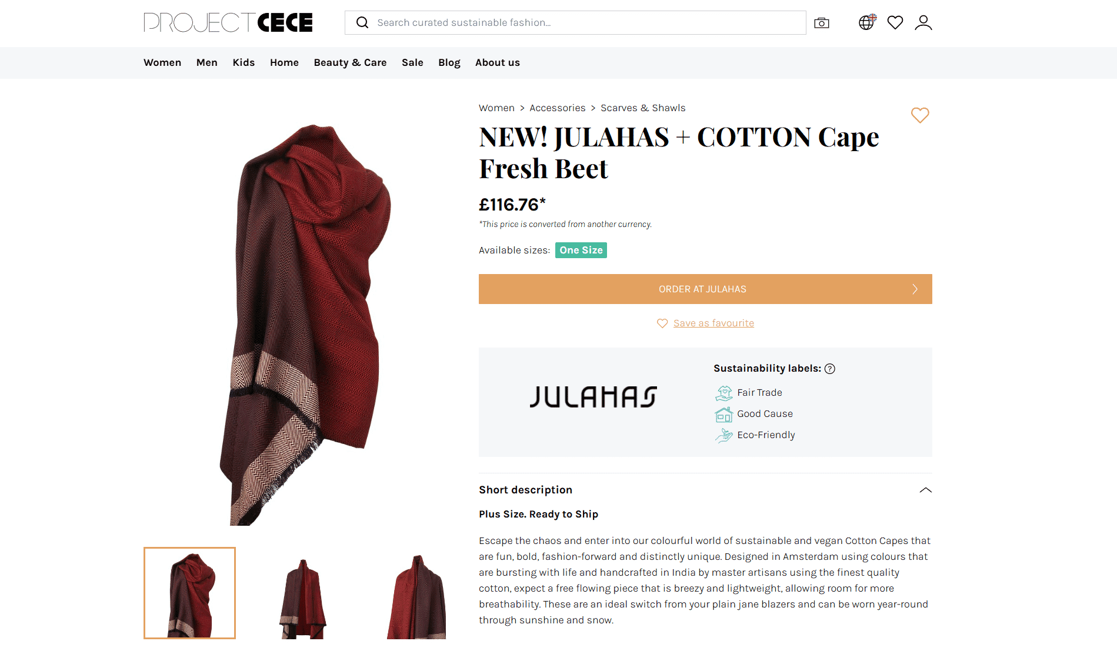Open favourites heart icon in header
The height and width of the screenshot is (651, 1117).
click(895, 22)
